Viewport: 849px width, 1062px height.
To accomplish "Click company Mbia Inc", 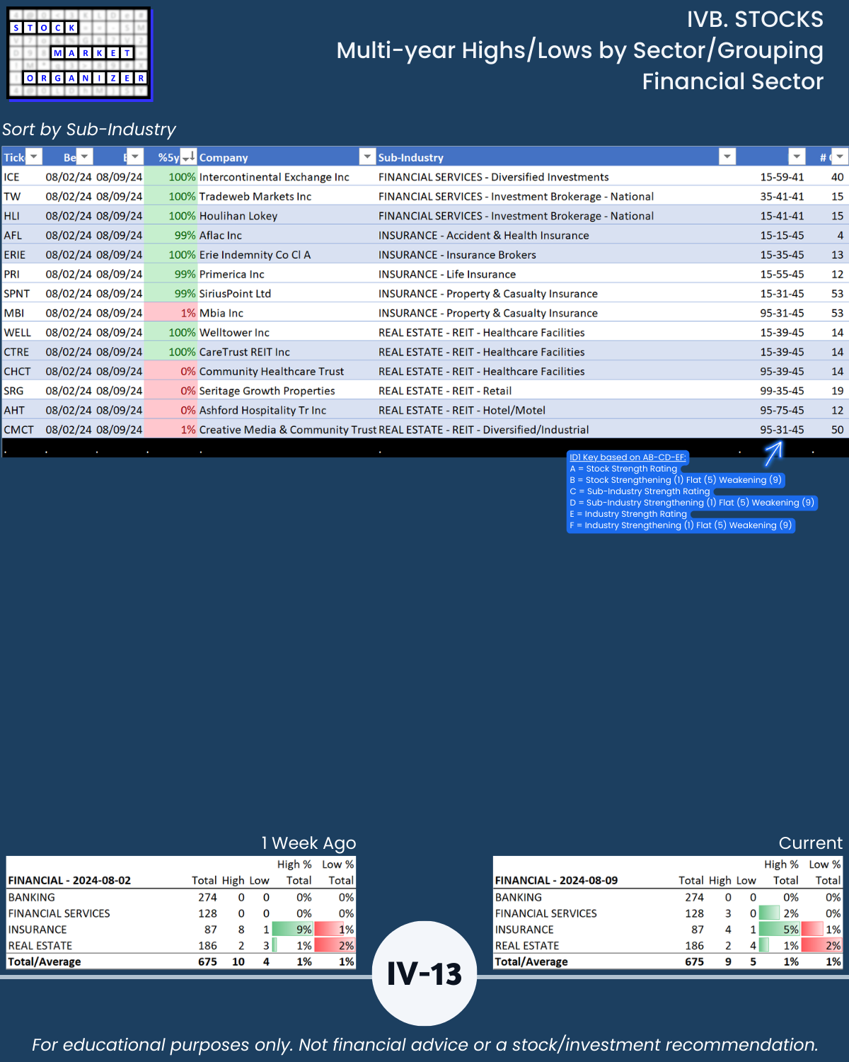I will [x=221, y=313].
